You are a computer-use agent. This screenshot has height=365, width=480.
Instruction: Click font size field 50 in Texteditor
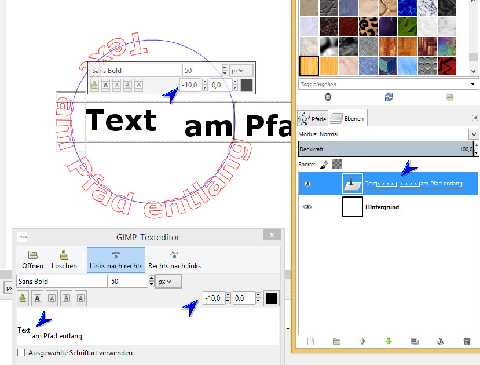[129, 282]
